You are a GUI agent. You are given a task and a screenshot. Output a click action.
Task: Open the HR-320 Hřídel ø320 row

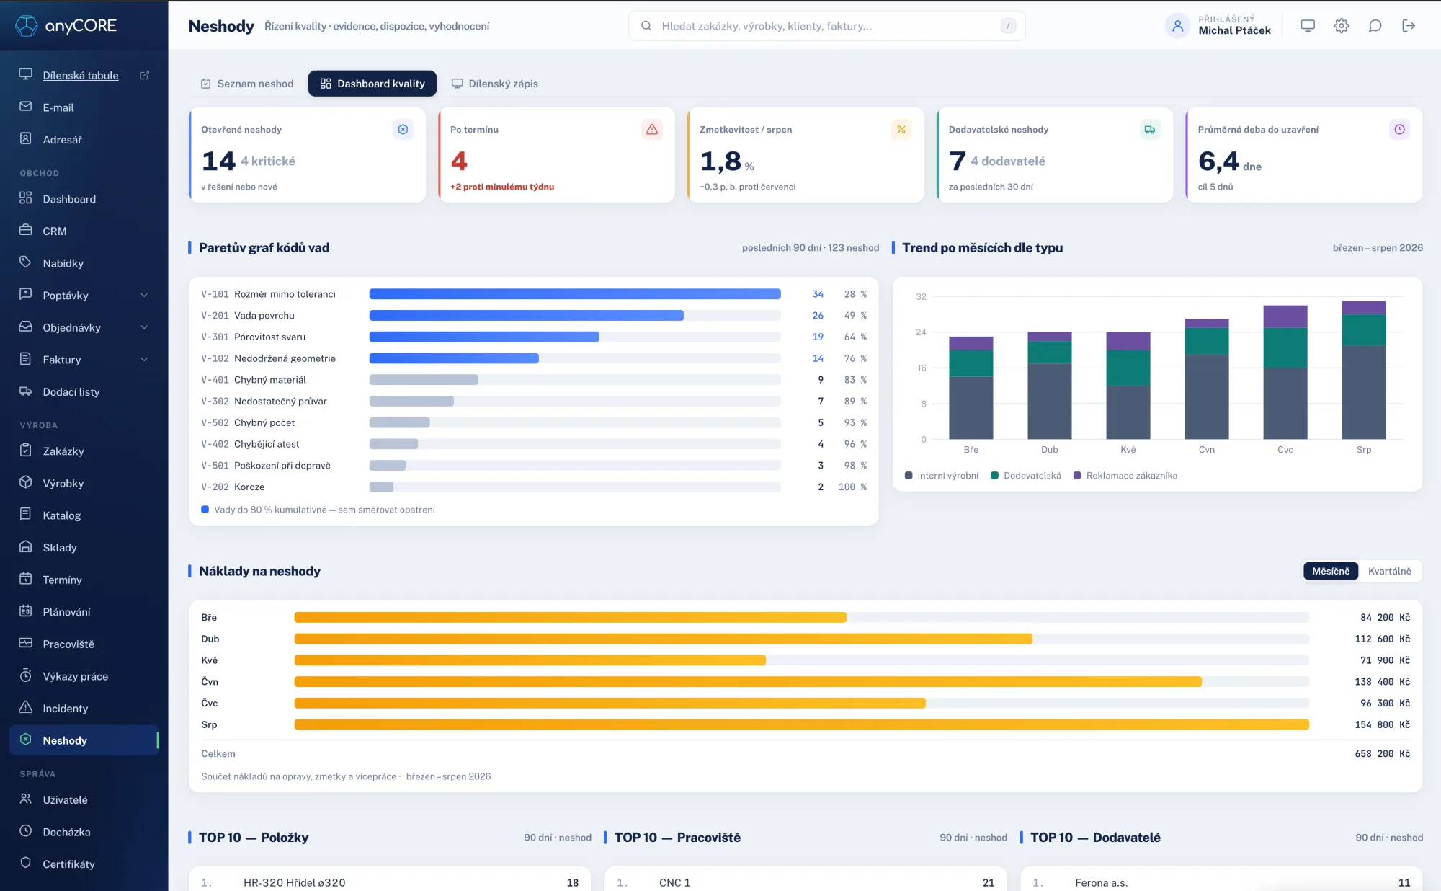tap(390, 882)
